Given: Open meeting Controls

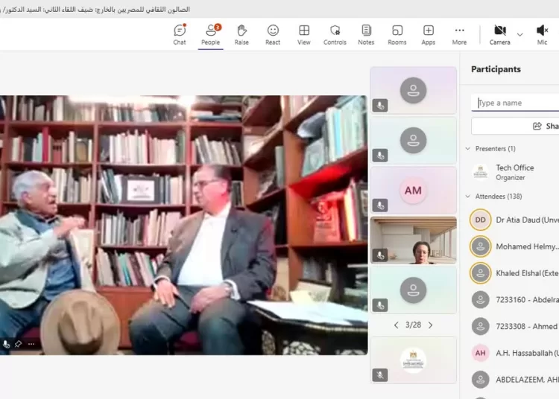Looking at the screenshot, I should point(335,34).
